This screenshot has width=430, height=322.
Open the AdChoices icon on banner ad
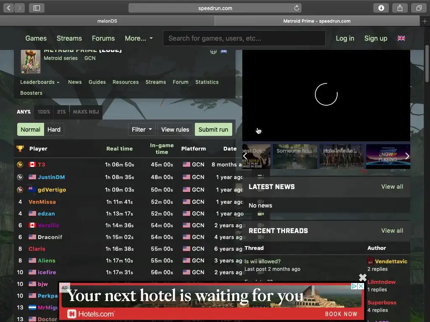(x=354, y=286)
